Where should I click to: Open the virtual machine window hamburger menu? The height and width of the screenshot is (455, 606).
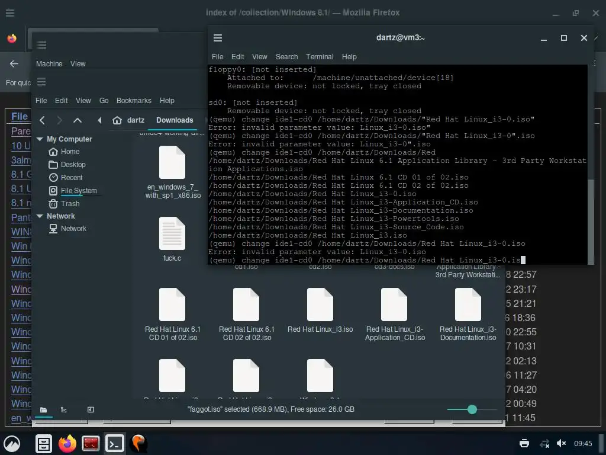[x=41, y=45]
